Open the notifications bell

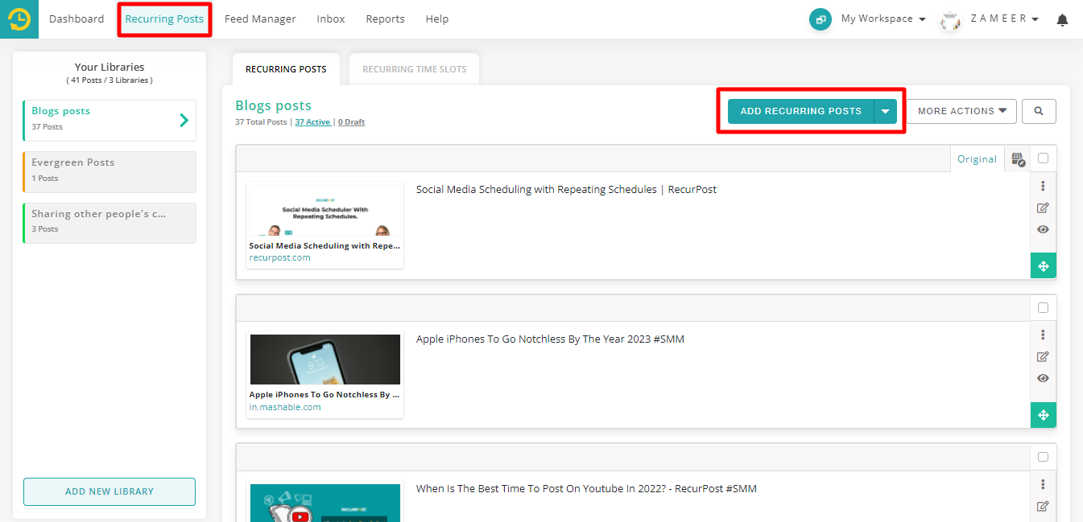[1062, 20]
